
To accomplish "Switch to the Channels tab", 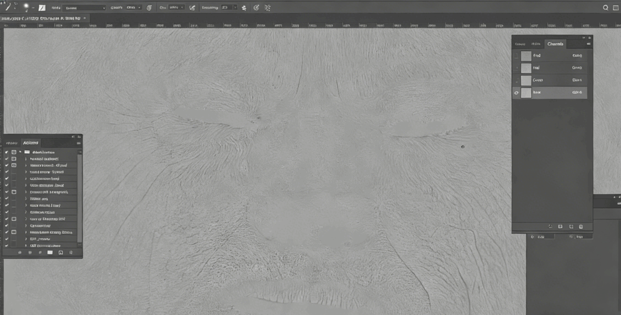I will (555, 44).
